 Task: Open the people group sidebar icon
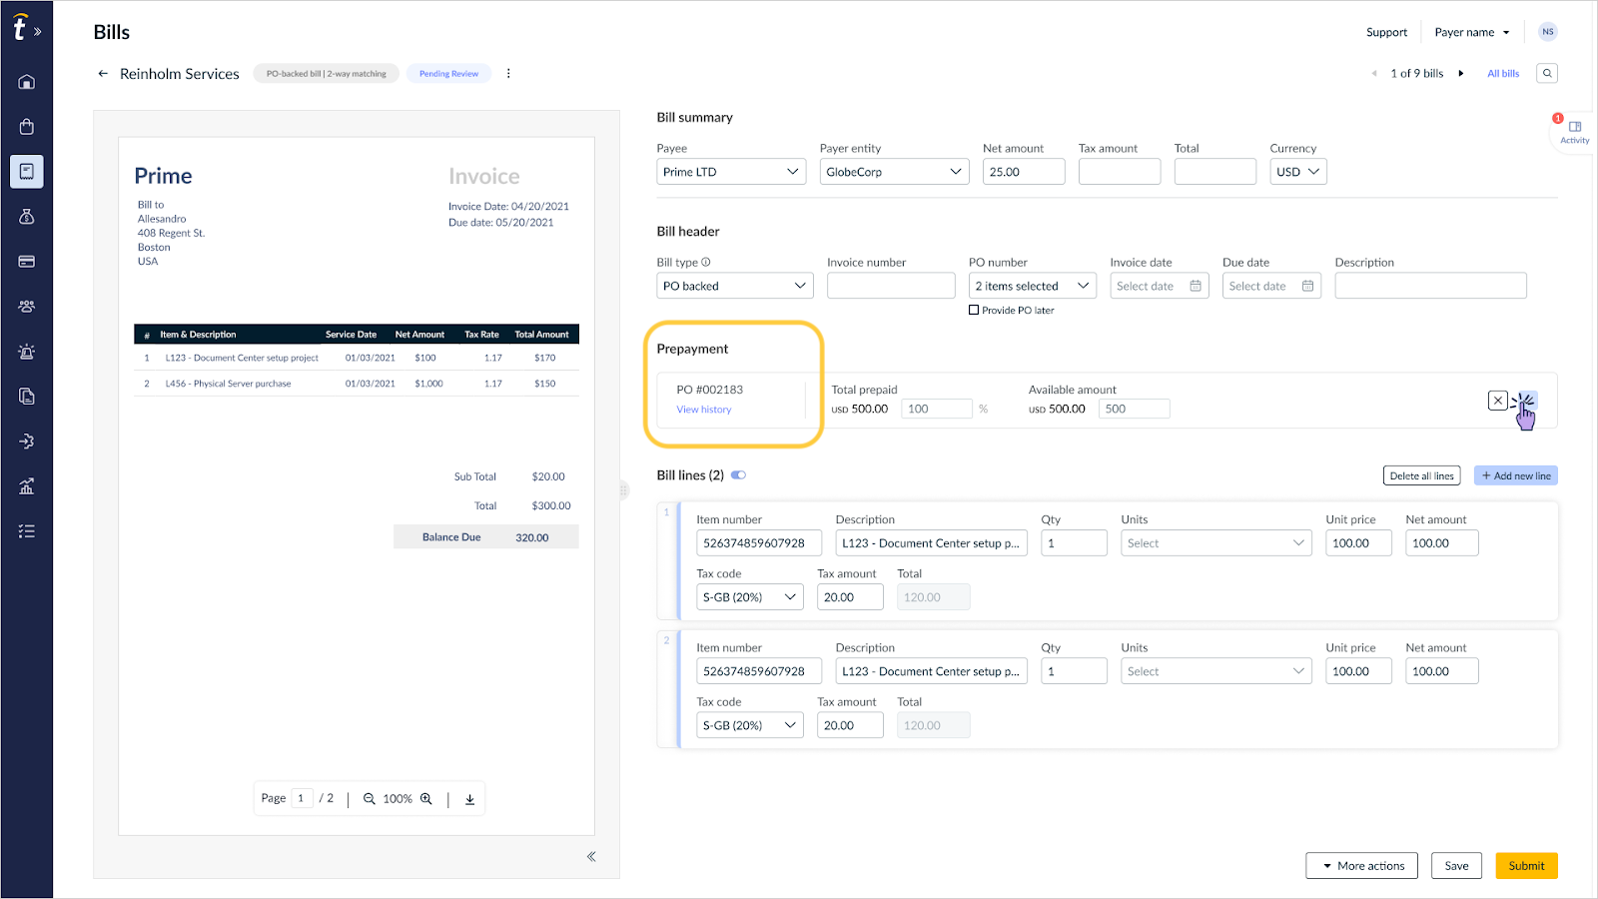point(27,307)
